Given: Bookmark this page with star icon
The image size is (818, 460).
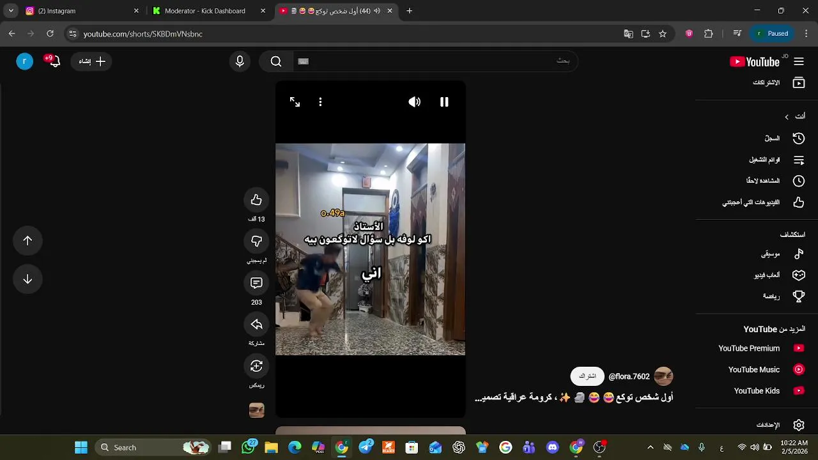Looking at the screenshot, I should click(x=663, y=34).
